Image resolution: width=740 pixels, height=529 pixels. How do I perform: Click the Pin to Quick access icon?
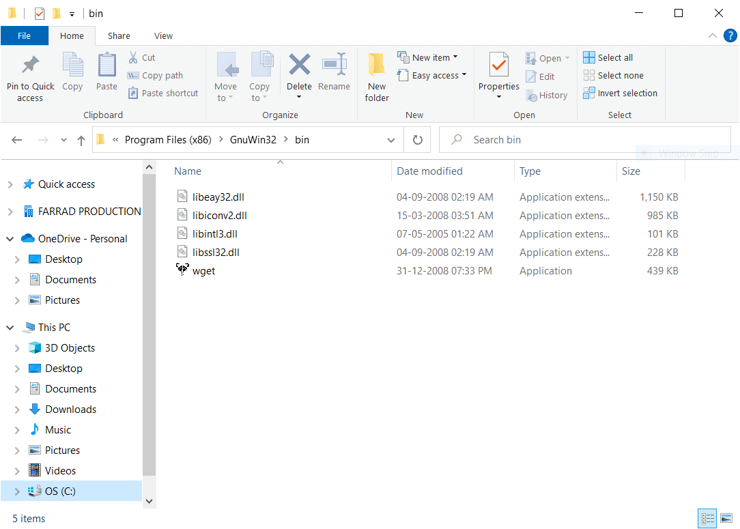point(30,66)
